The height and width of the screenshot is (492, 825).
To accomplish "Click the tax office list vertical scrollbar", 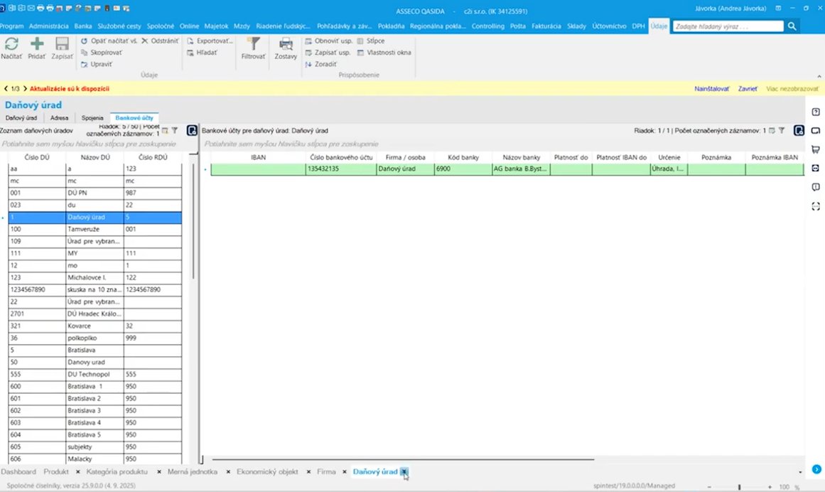I will 193,221.
